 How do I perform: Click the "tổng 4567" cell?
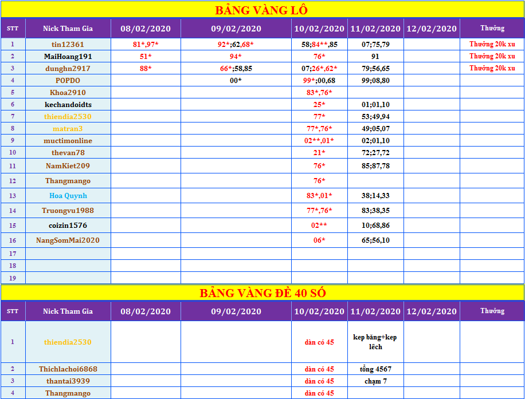[375, 369]
